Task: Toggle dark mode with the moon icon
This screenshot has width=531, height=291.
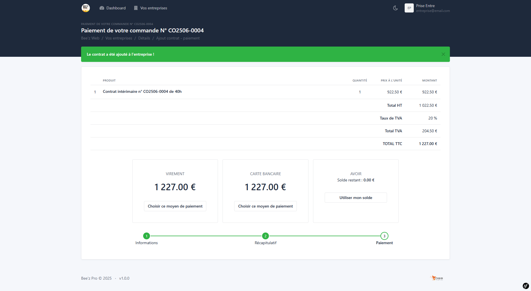Action: coord(395,8)
